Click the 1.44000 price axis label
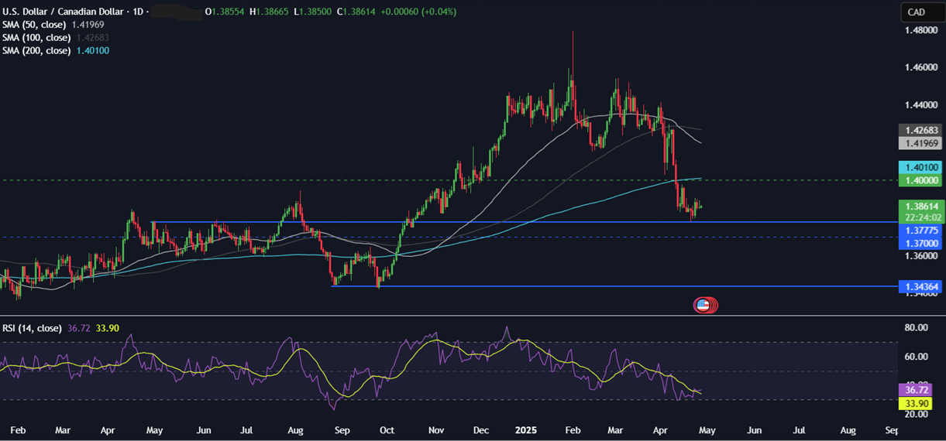The width and height of the screenshot is (946, 441). pos(922,105)
